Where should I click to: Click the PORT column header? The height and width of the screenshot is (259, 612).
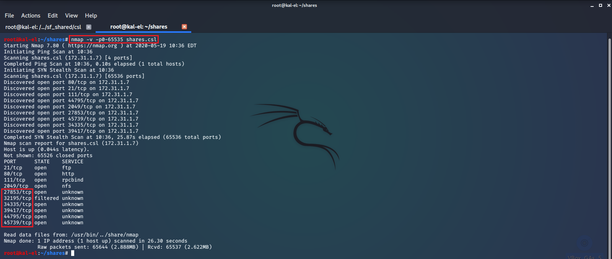pos(10,161)
